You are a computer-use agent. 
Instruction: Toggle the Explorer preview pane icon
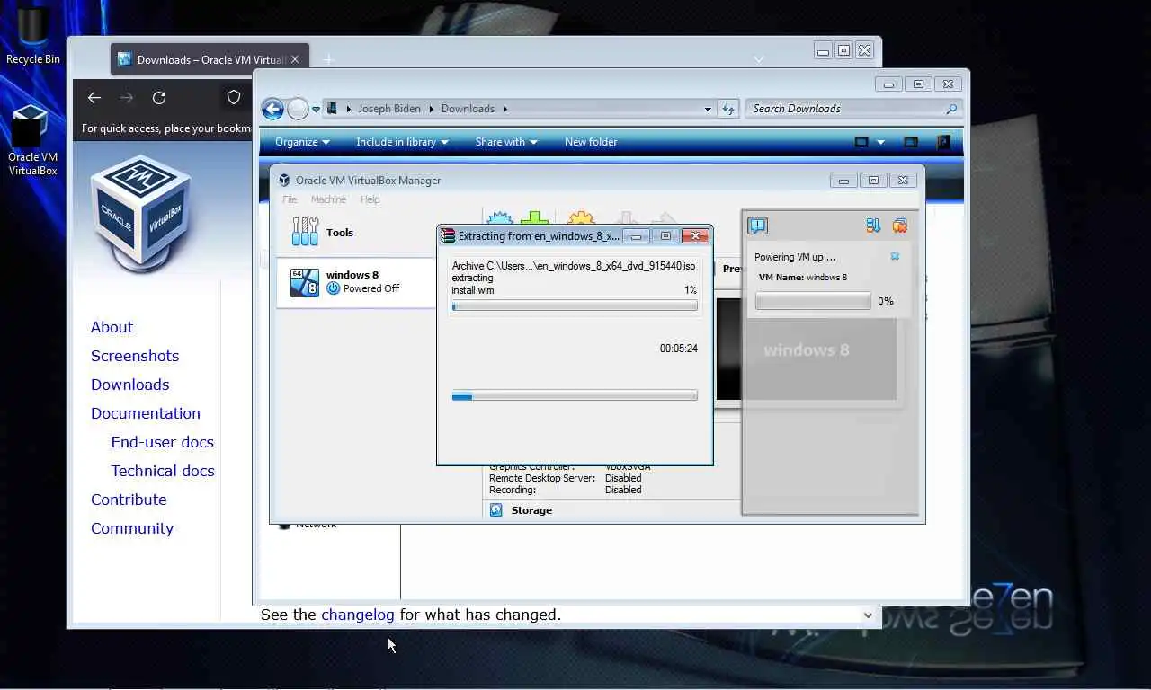911,142
